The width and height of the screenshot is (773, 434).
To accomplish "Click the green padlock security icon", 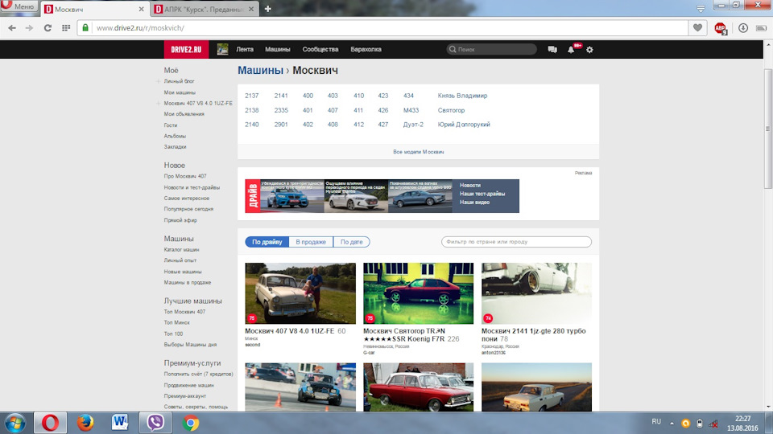I will pos(85,28).
